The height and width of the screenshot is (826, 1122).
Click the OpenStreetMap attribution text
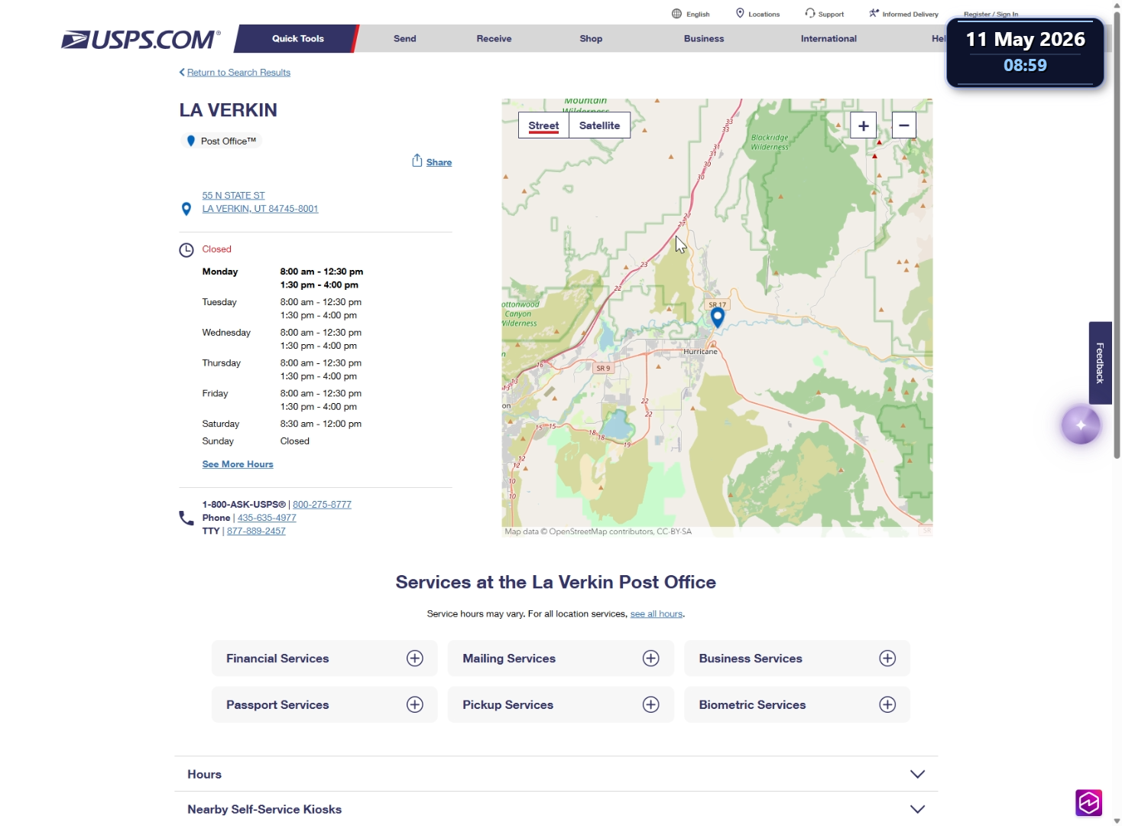click(598, 532)
